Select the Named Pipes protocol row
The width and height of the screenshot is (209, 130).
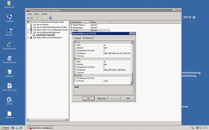pos(90,28)
